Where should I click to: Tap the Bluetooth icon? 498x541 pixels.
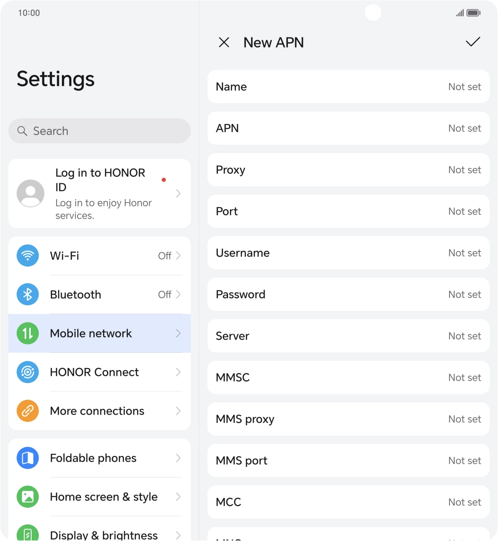coord(27,294)
